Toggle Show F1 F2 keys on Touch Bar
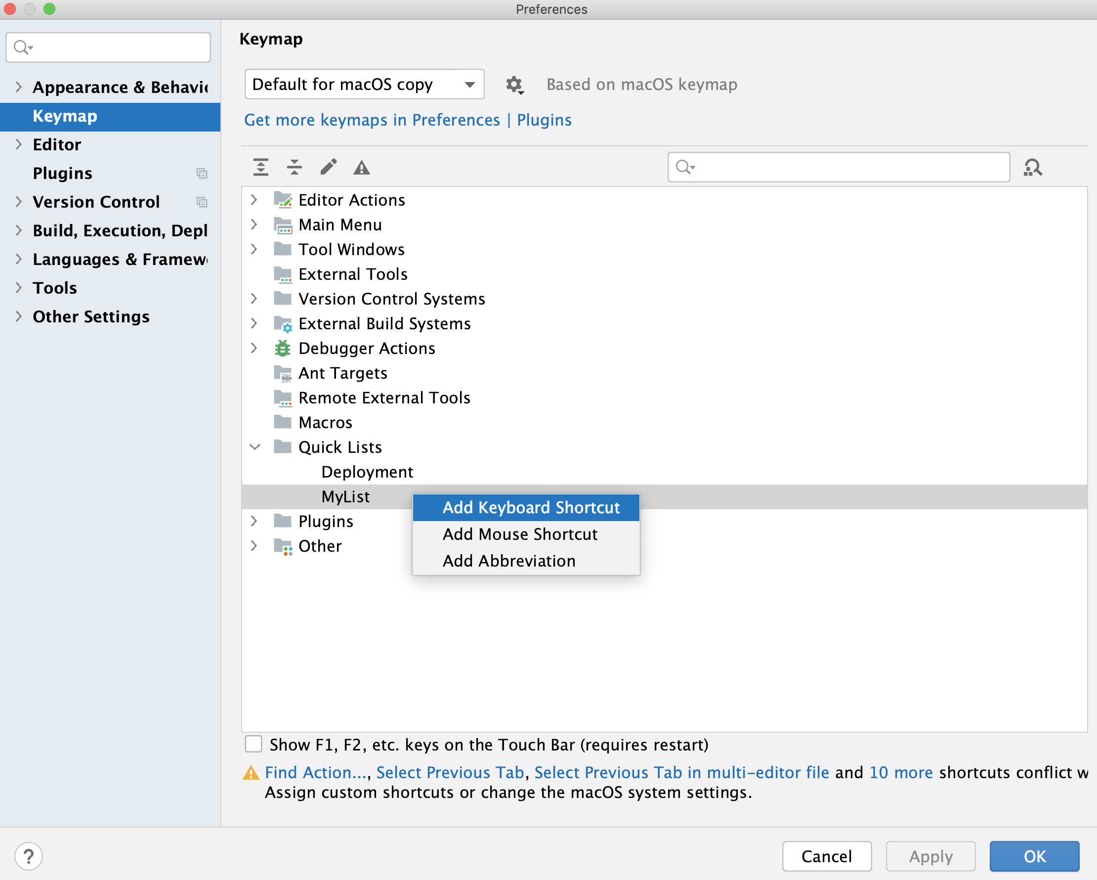Image resolution: width=1097 pixels, height=880 pixels. [x=255, y=744]
